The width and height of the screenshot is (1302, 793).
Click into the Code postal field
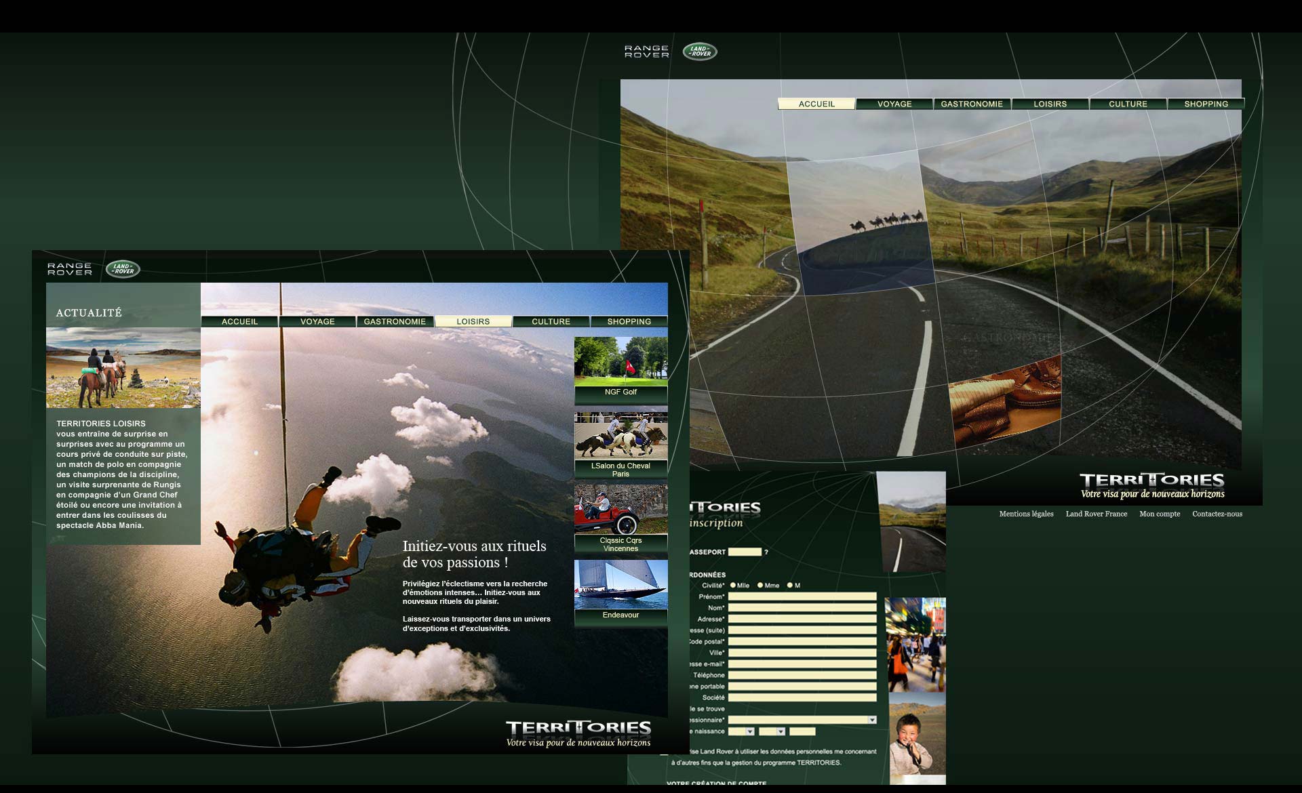coord(802,641)
